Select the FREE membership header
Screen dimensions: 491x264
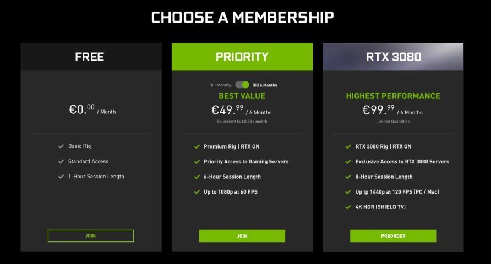pyautogui.click(x=90, y=57)
